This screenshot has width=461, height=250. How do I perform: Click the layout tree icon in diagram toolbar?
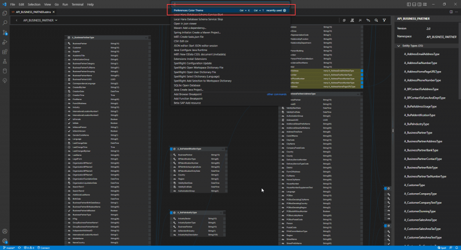pos(352,20)
